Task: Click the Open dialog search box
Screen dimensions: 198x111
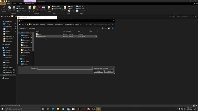Action: 103,25
